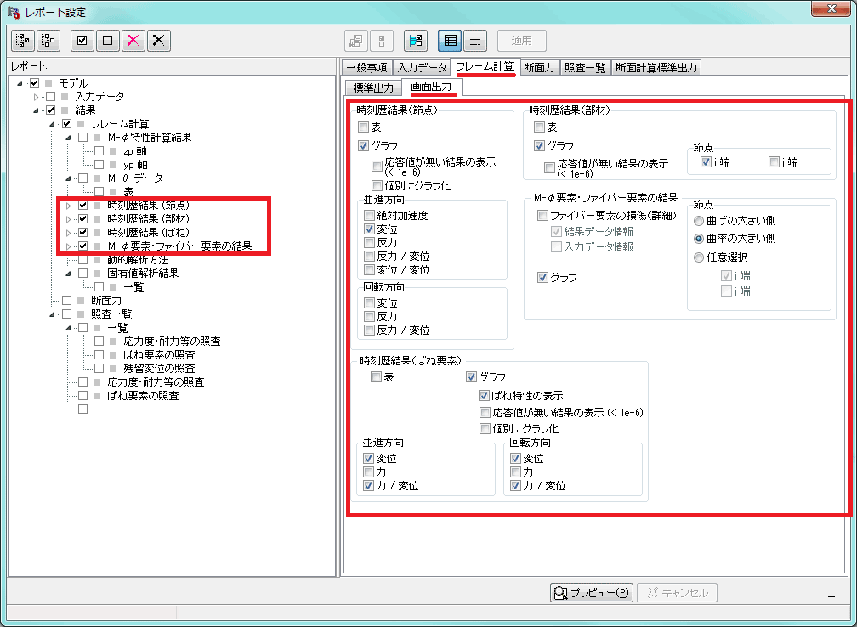Viewport: 857px width, 627px height.
Task: Select 曲率の大きい側 radio option
Action: (699, 239)
